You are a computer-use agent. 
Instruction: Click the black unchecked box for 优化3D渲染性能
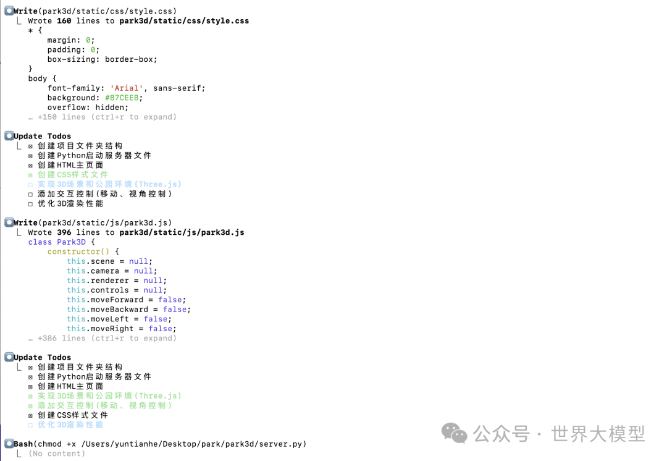(30, 204)
